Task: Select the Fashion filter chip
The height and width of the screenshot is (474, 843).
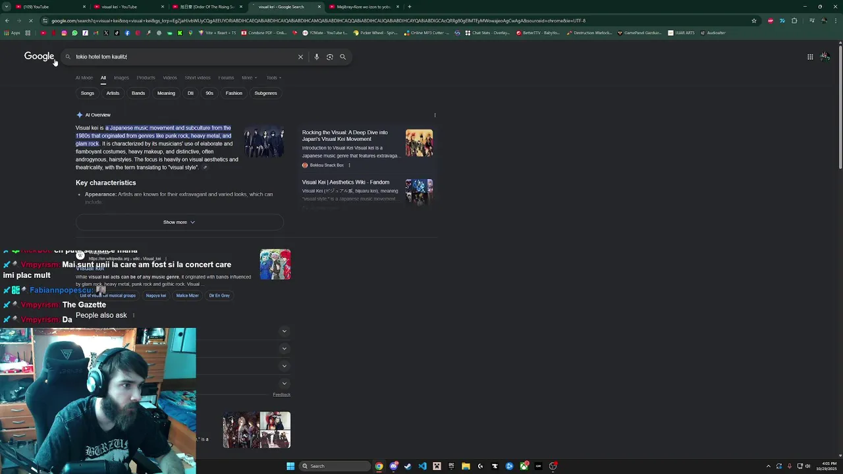Action: (x=234, y=93)
